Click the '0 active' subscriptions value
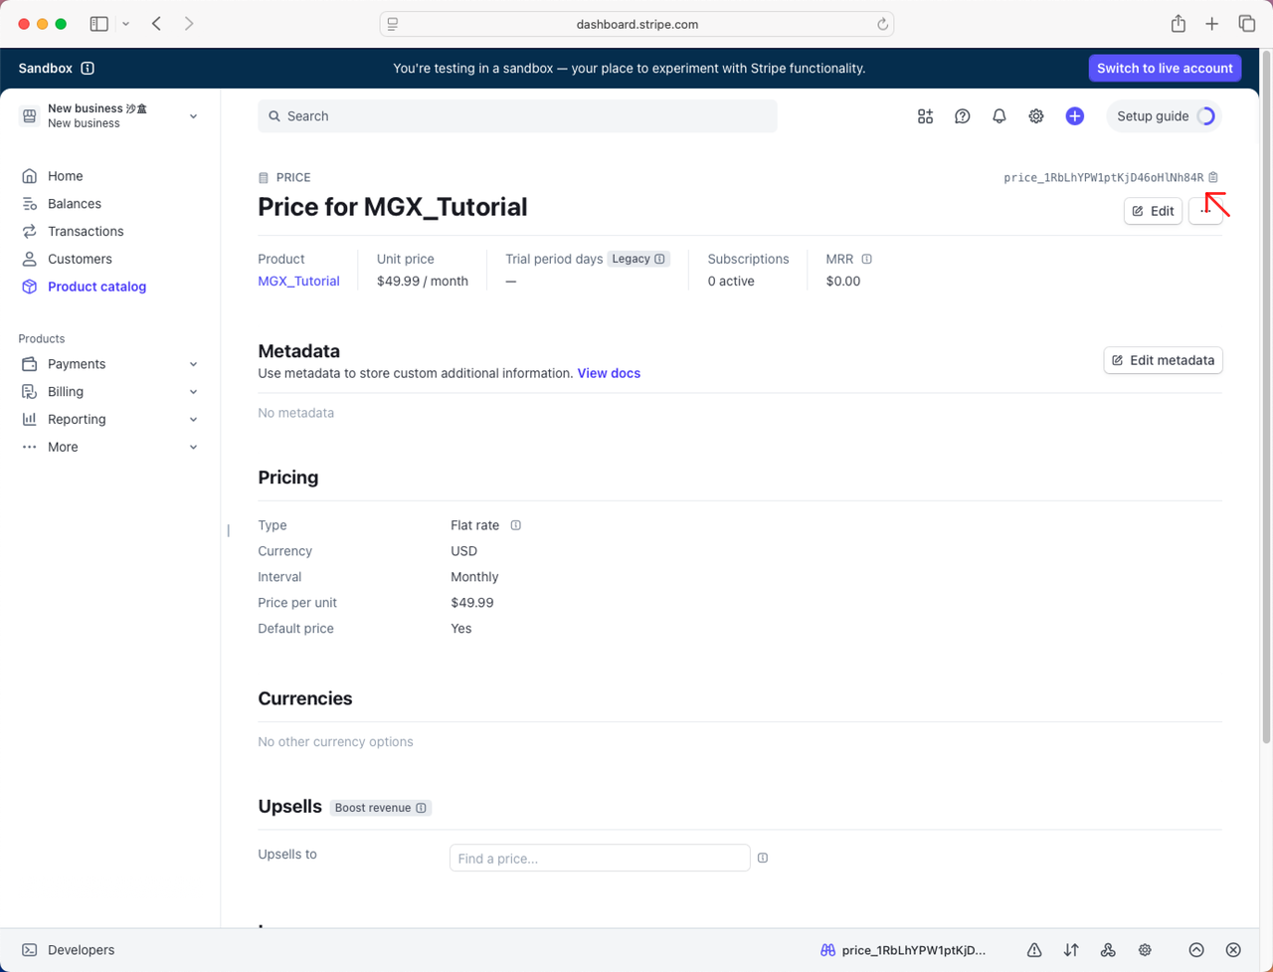 [x=731, y=282]
